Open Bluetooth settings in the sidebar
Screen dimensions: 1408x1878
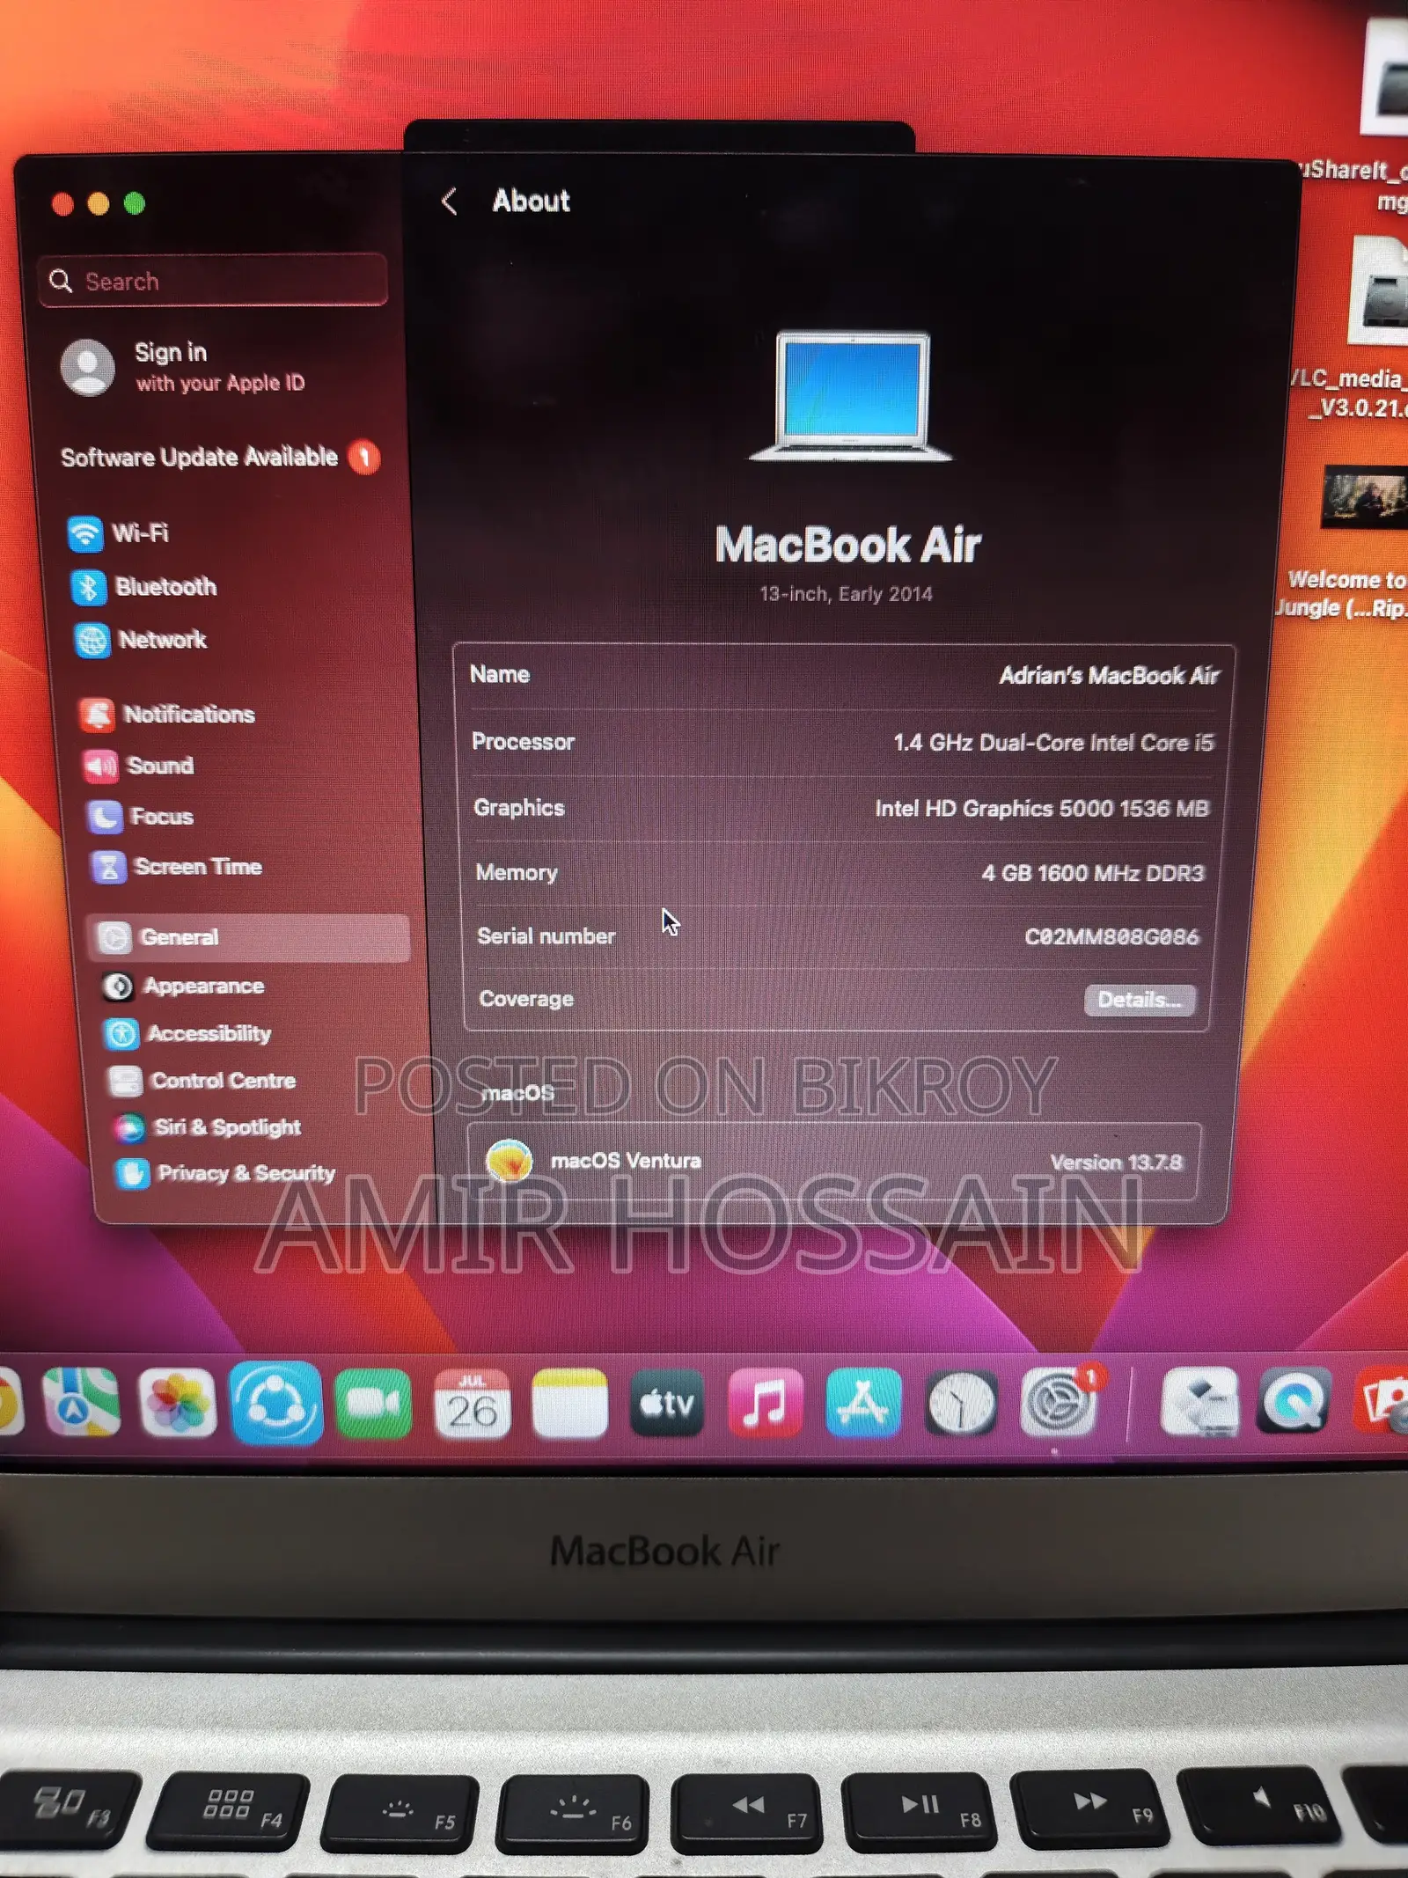pyautogui.click(x=143, y=587)
